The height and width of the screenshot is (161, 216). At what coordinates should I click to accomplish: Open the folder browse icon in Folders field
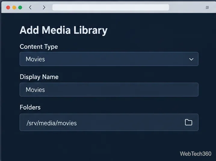(188, 122)
